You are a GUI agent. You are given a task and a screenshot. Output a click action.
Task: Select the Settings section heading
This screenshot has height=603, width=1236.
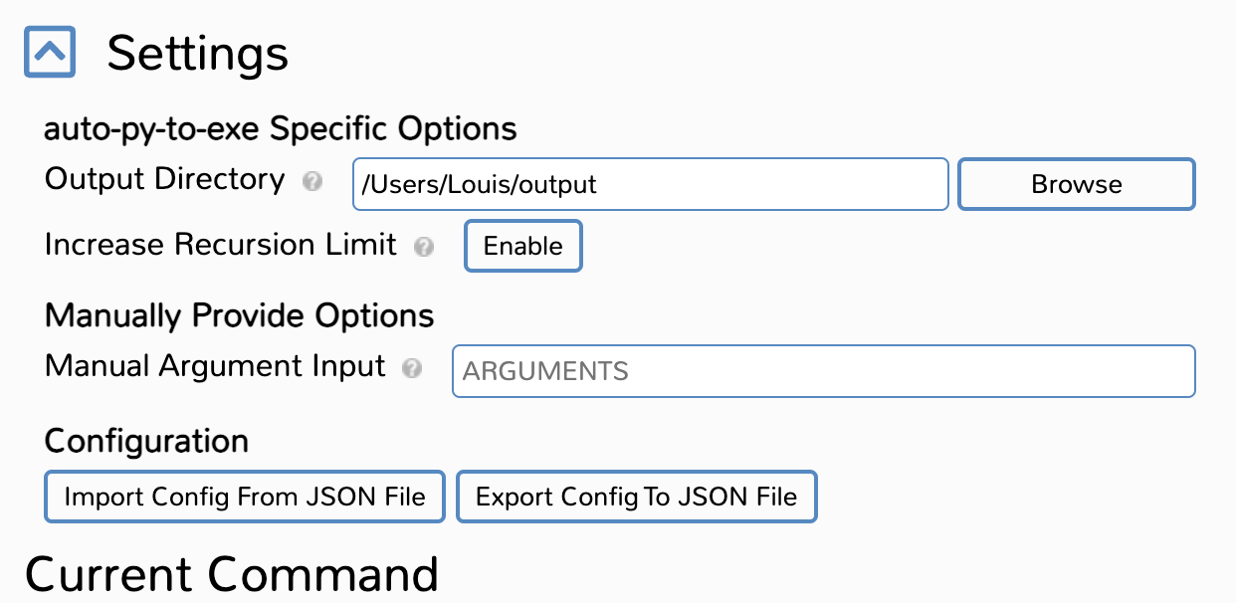click(x=198, y=53)
